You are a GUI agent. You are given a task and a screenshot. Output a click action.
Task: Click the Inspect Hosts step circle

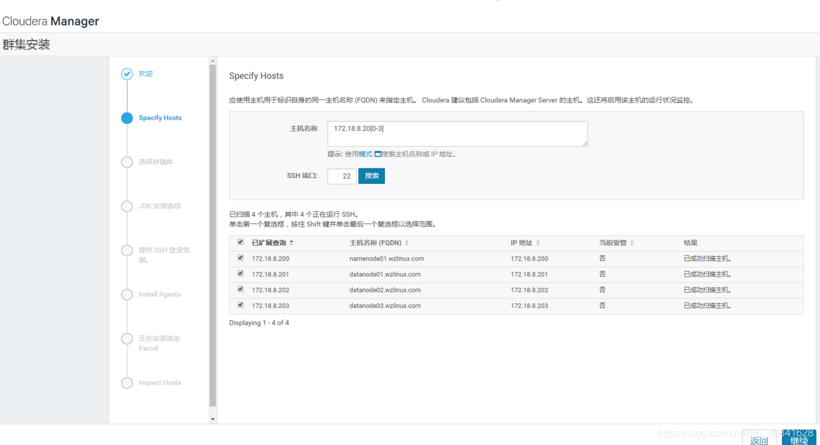coord(127,383)
